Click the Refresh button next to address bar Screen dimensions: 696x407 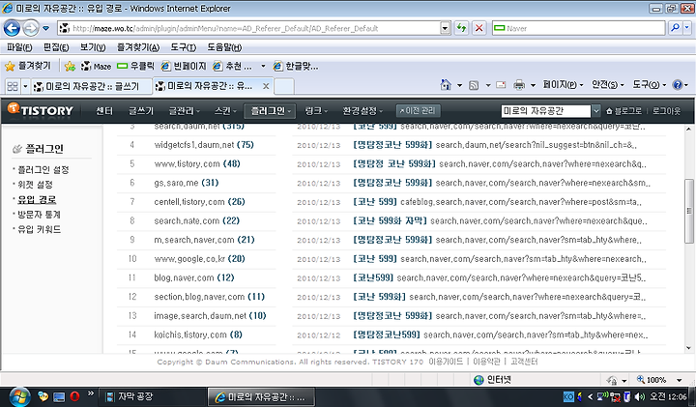(x=462, y=28)
